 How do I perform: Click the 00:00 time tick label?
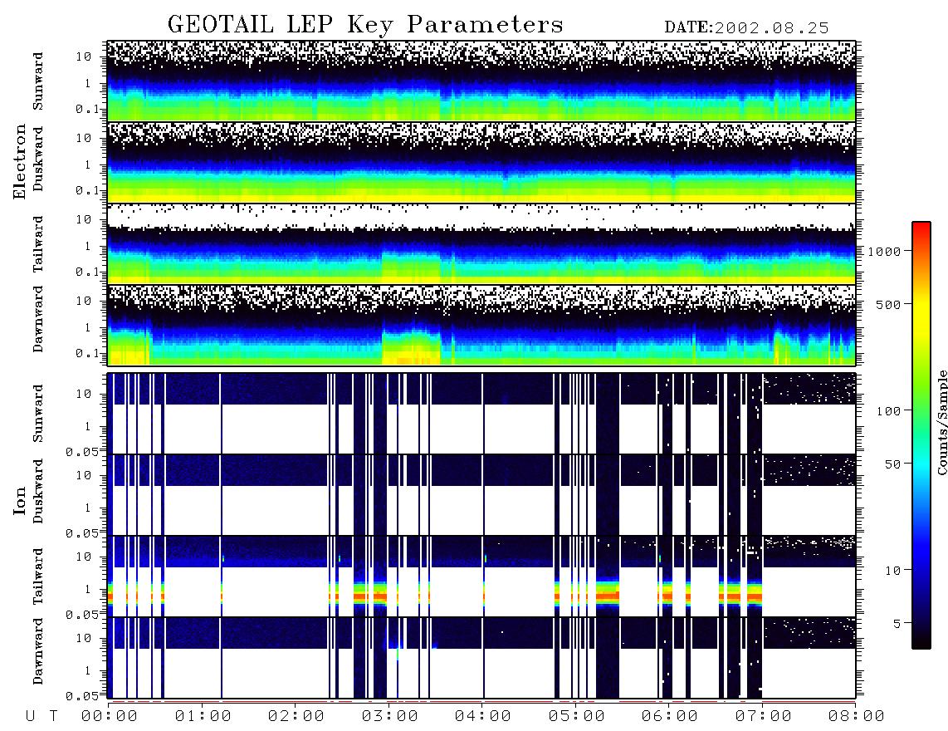pyautogui.click(x=110, y=717)
